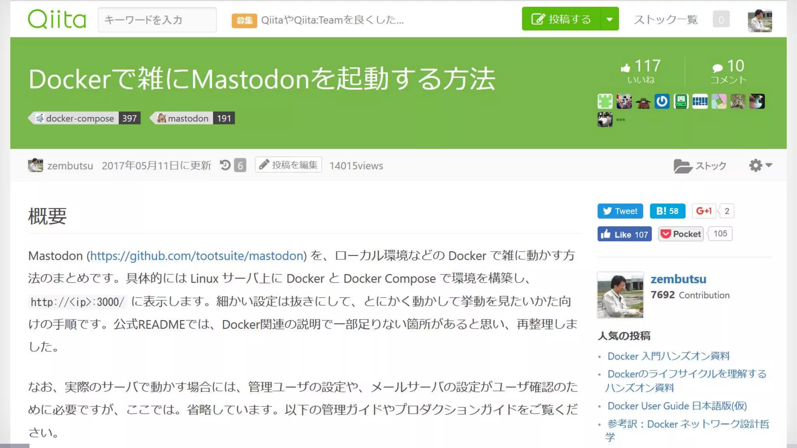Open ストック一覧 in the header
797x448 pixels.
coord(665,19)
